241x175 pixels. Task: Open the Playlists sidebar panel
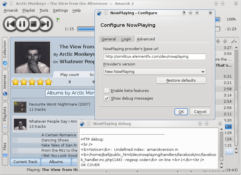pyautogui.click(x=5, y=118)
